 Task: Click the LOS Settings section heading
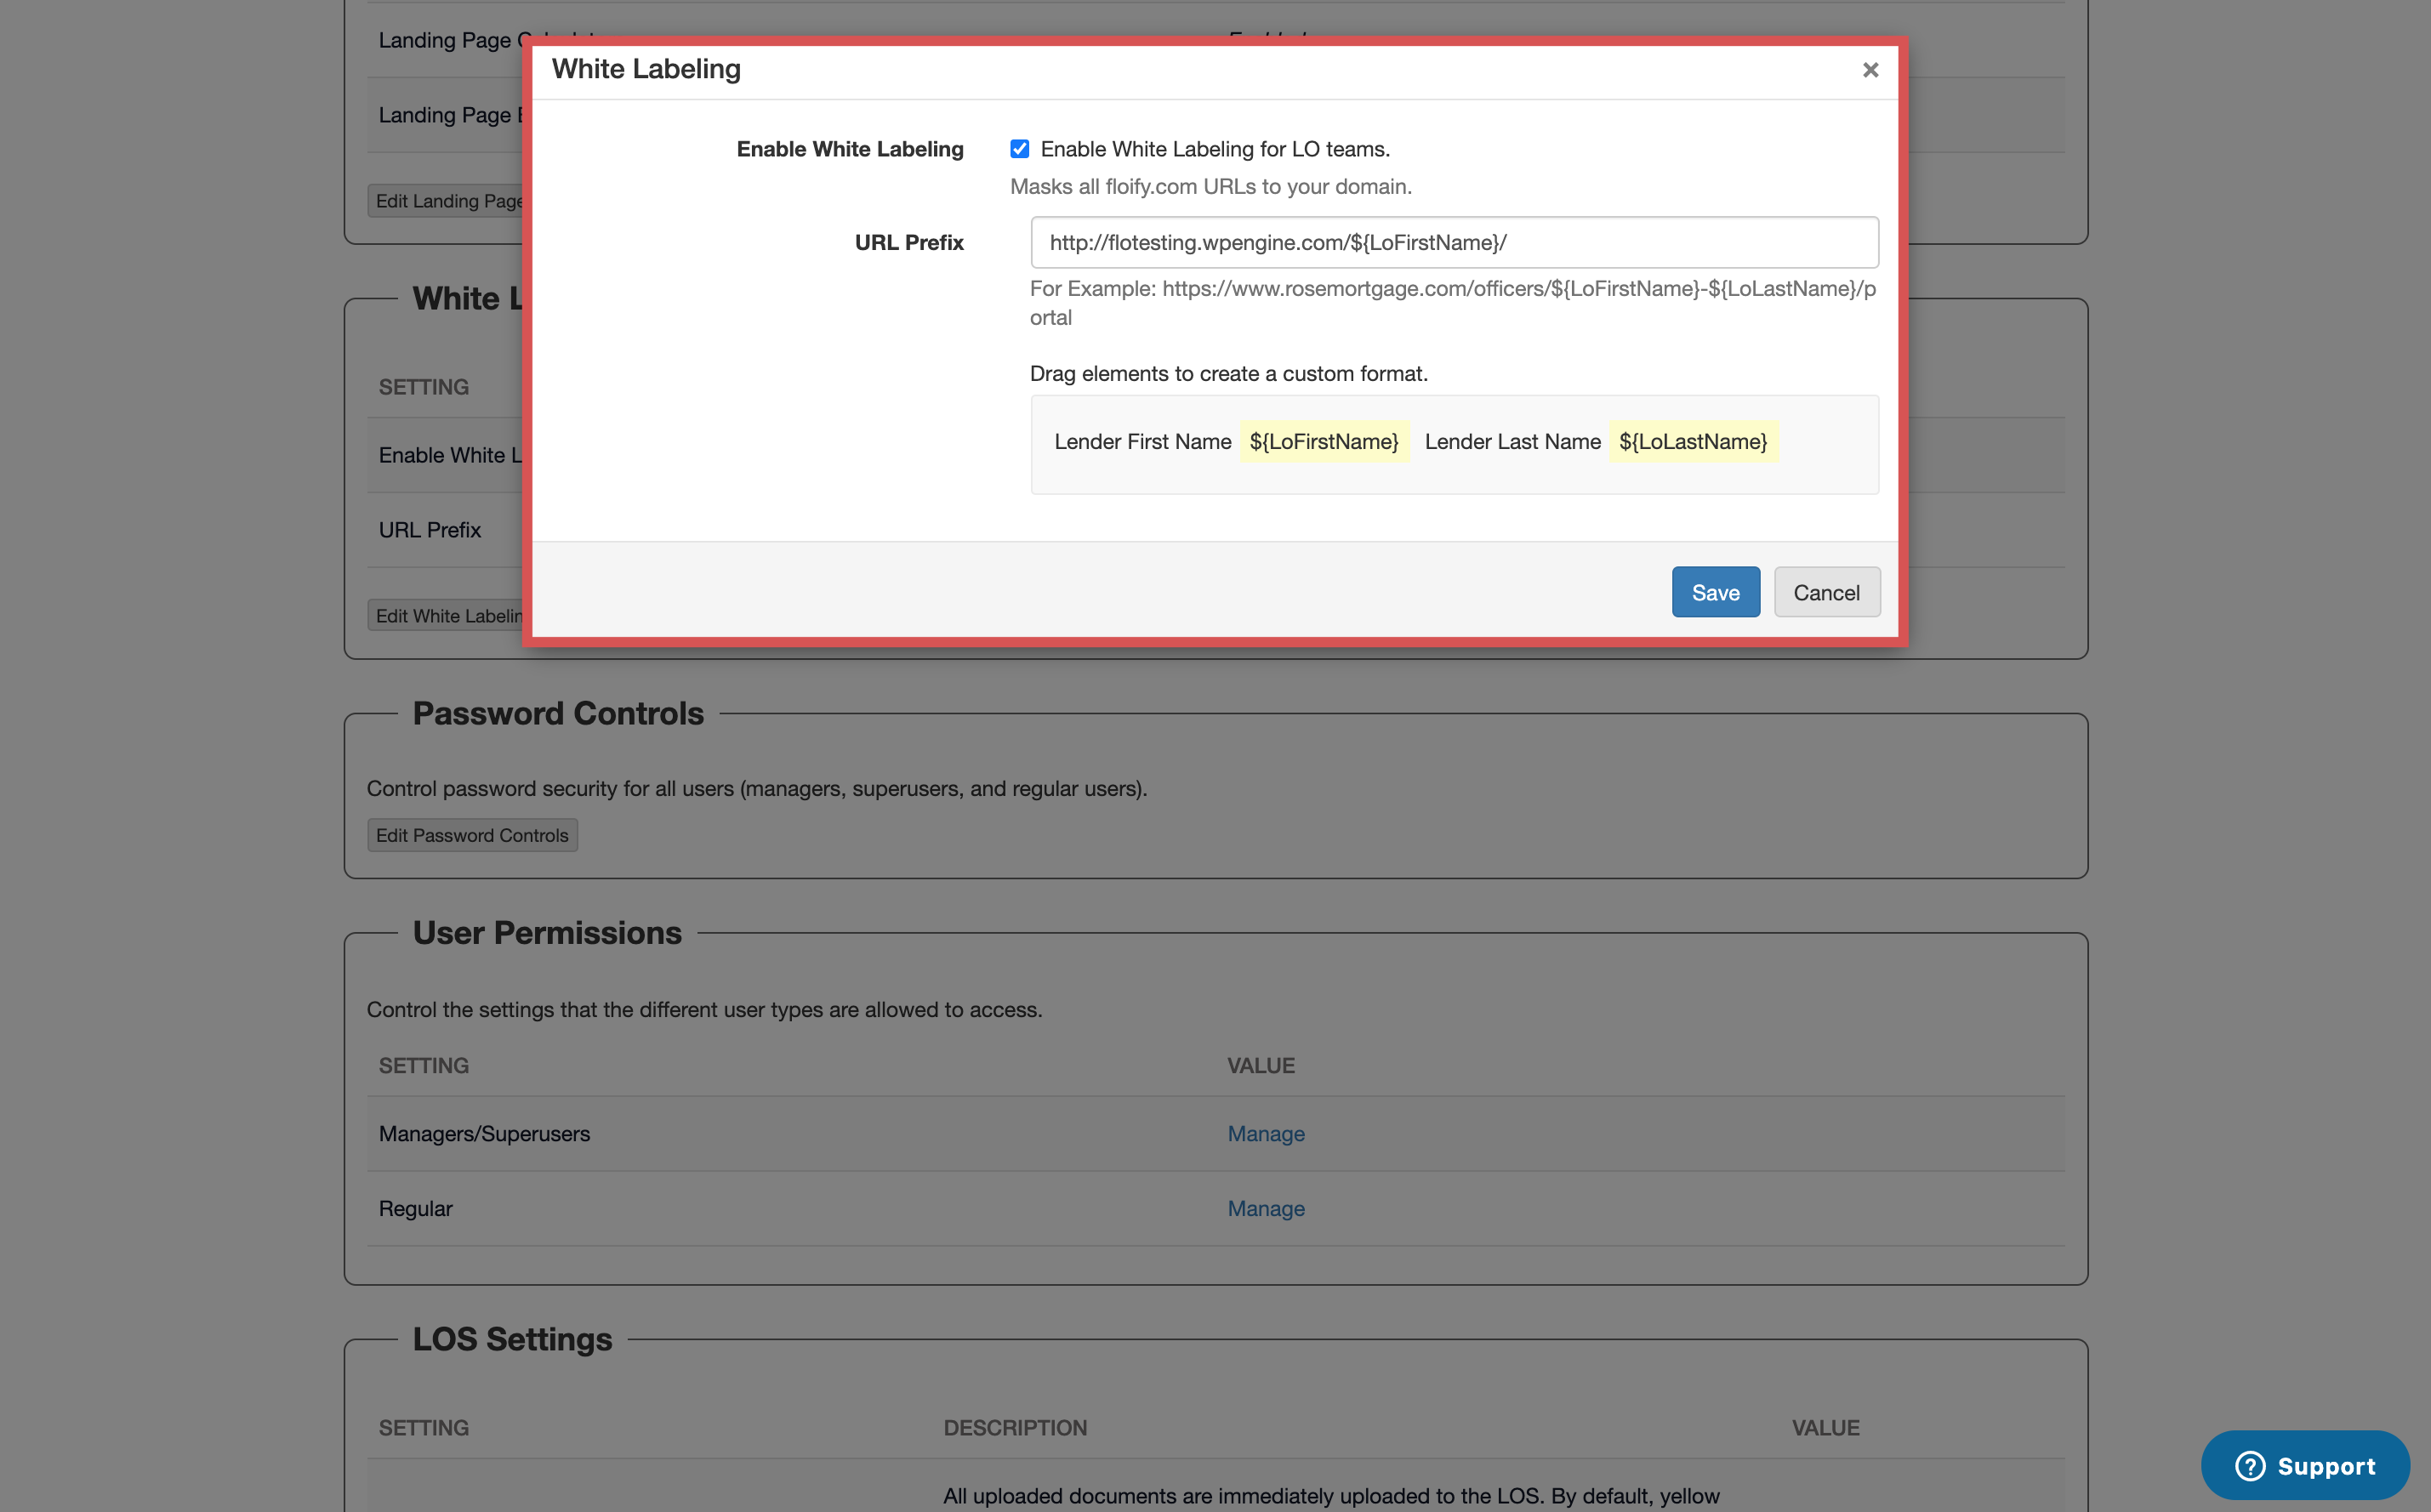click(512, 1338)
